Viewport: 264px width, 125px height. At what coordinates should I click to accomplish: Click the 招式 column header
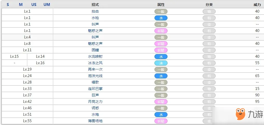point(95,5)
